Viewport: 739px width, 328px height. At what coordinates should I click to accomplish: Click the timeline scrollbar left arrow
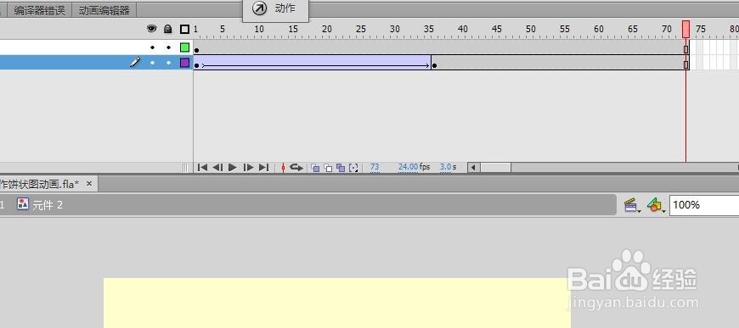[473, 168]
